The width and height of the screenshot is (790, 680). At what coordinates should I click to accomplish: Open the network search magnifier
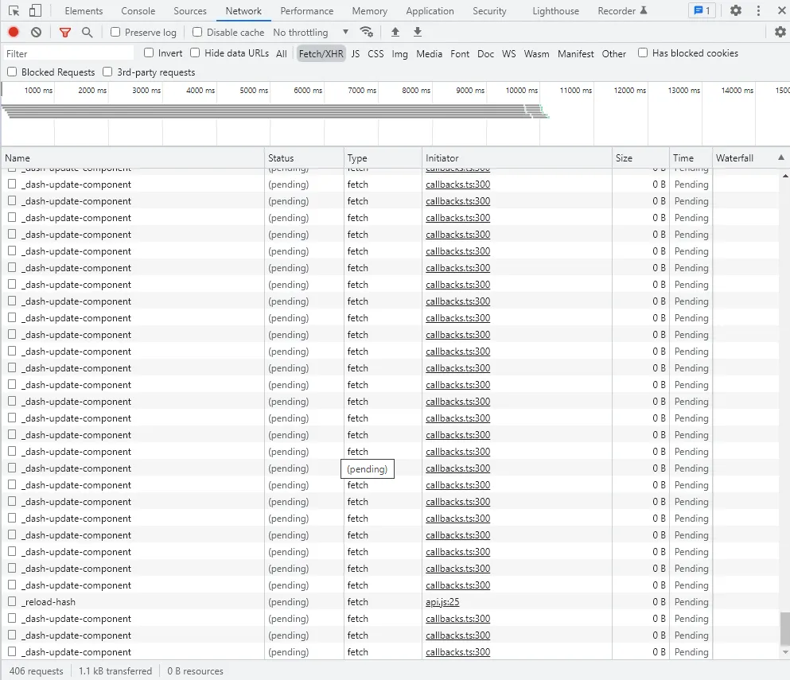(88, 33)
